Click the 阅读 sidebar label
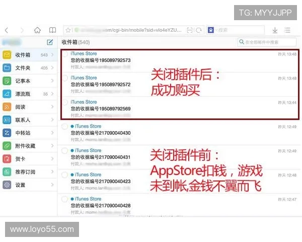Image resolution: width=302 pixels, height=242 pixels. point(20,107)
